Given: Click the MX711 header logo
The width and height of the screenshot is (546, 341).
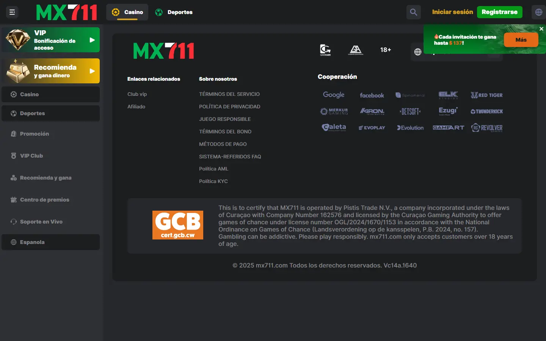Looking at the screenshot, I should (66, 12).
